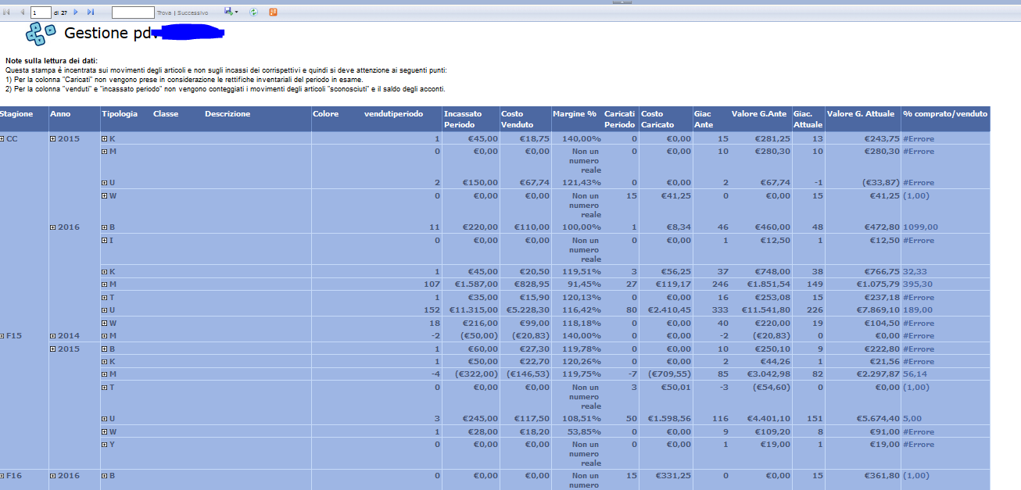The width and height of the screenshot is (1021, 490).
Task: Jump to the last report page
Action: coord(91,13)
